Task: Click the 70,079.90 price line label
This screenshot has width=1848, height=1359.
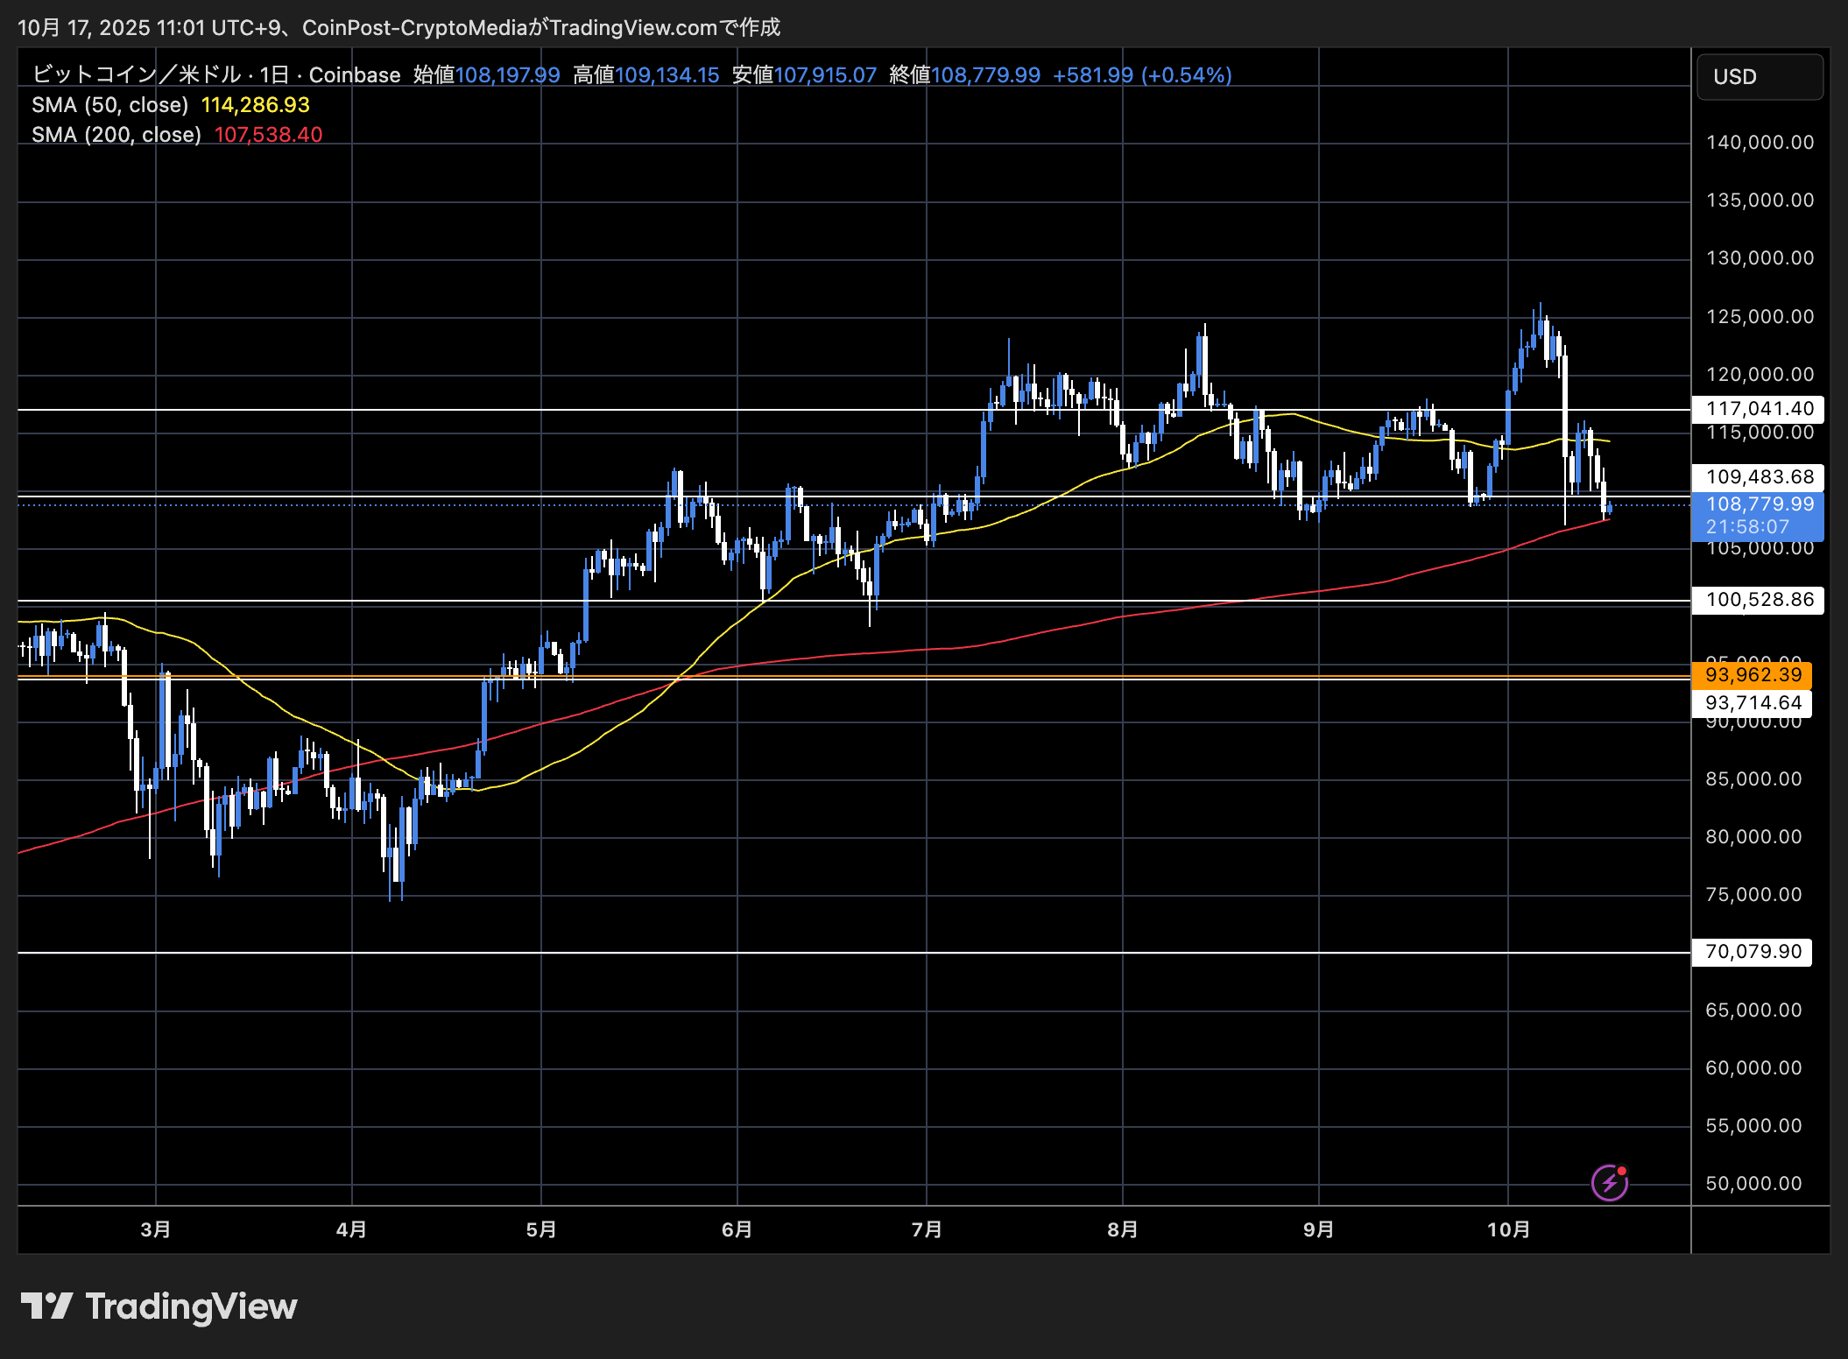Action: 1753,952
